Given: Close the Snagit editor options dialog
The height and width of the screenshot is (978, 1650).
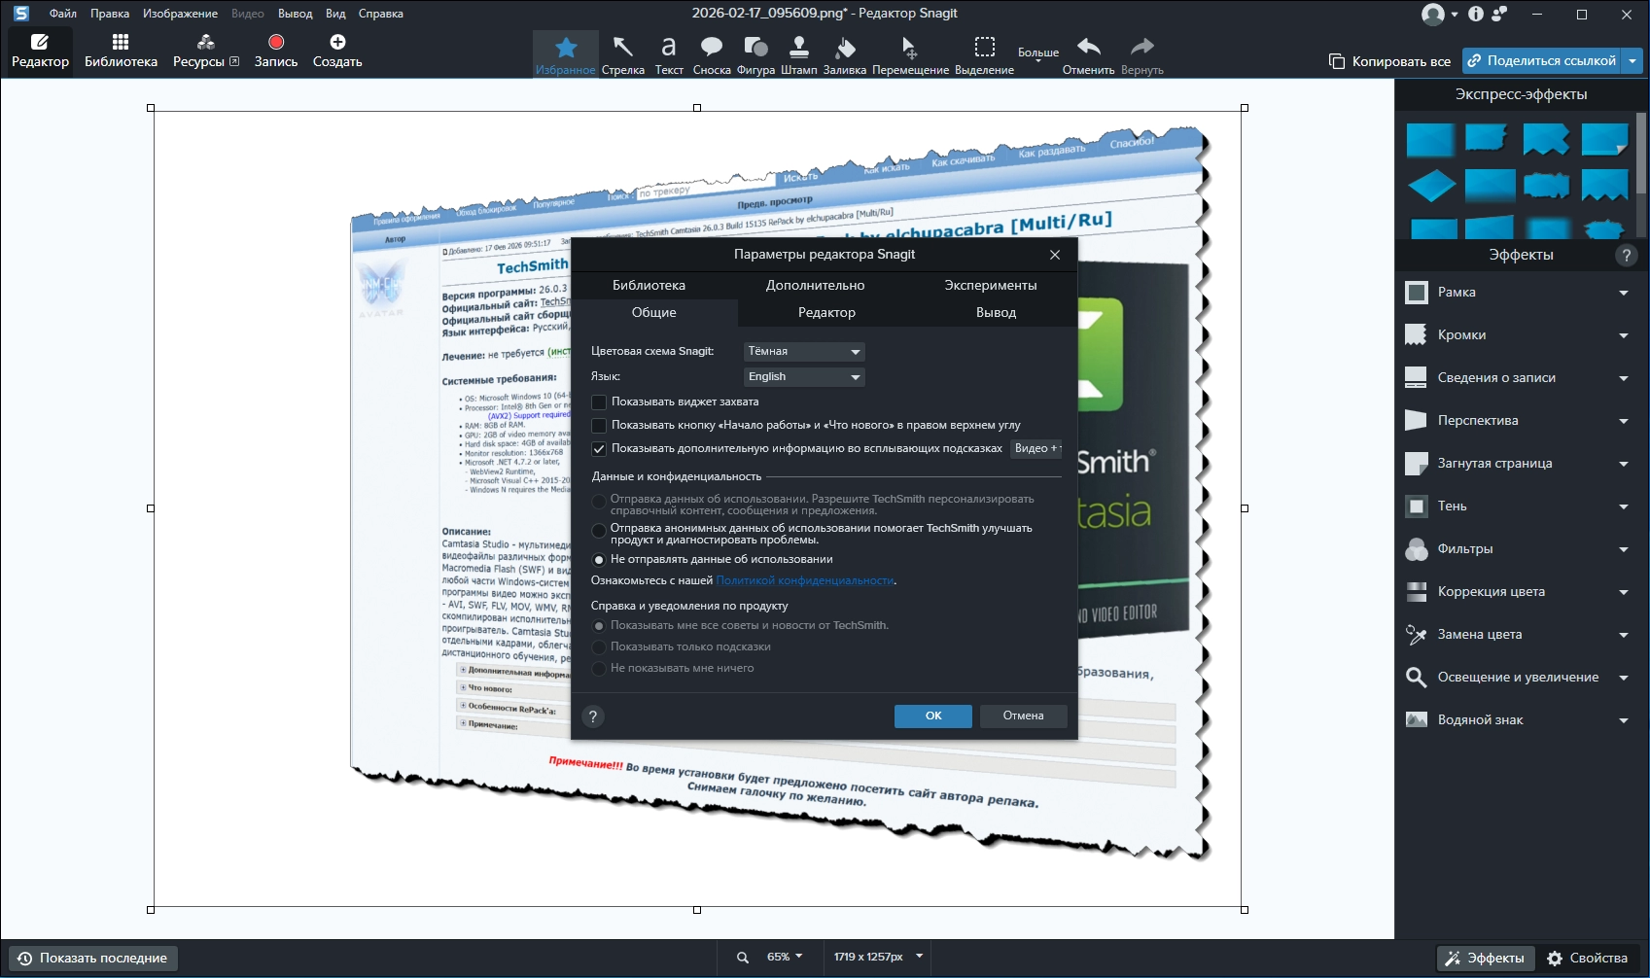Looking at the screenshot, I should pyautogui.click(x=1055, y=255).
